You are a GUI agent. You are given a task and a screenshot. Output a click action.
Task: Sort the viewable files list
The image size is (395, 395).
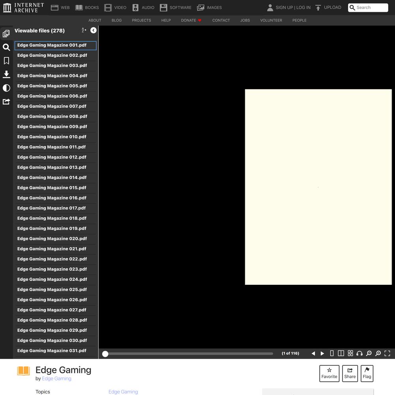pyautogui.click(x=84, y=30)
